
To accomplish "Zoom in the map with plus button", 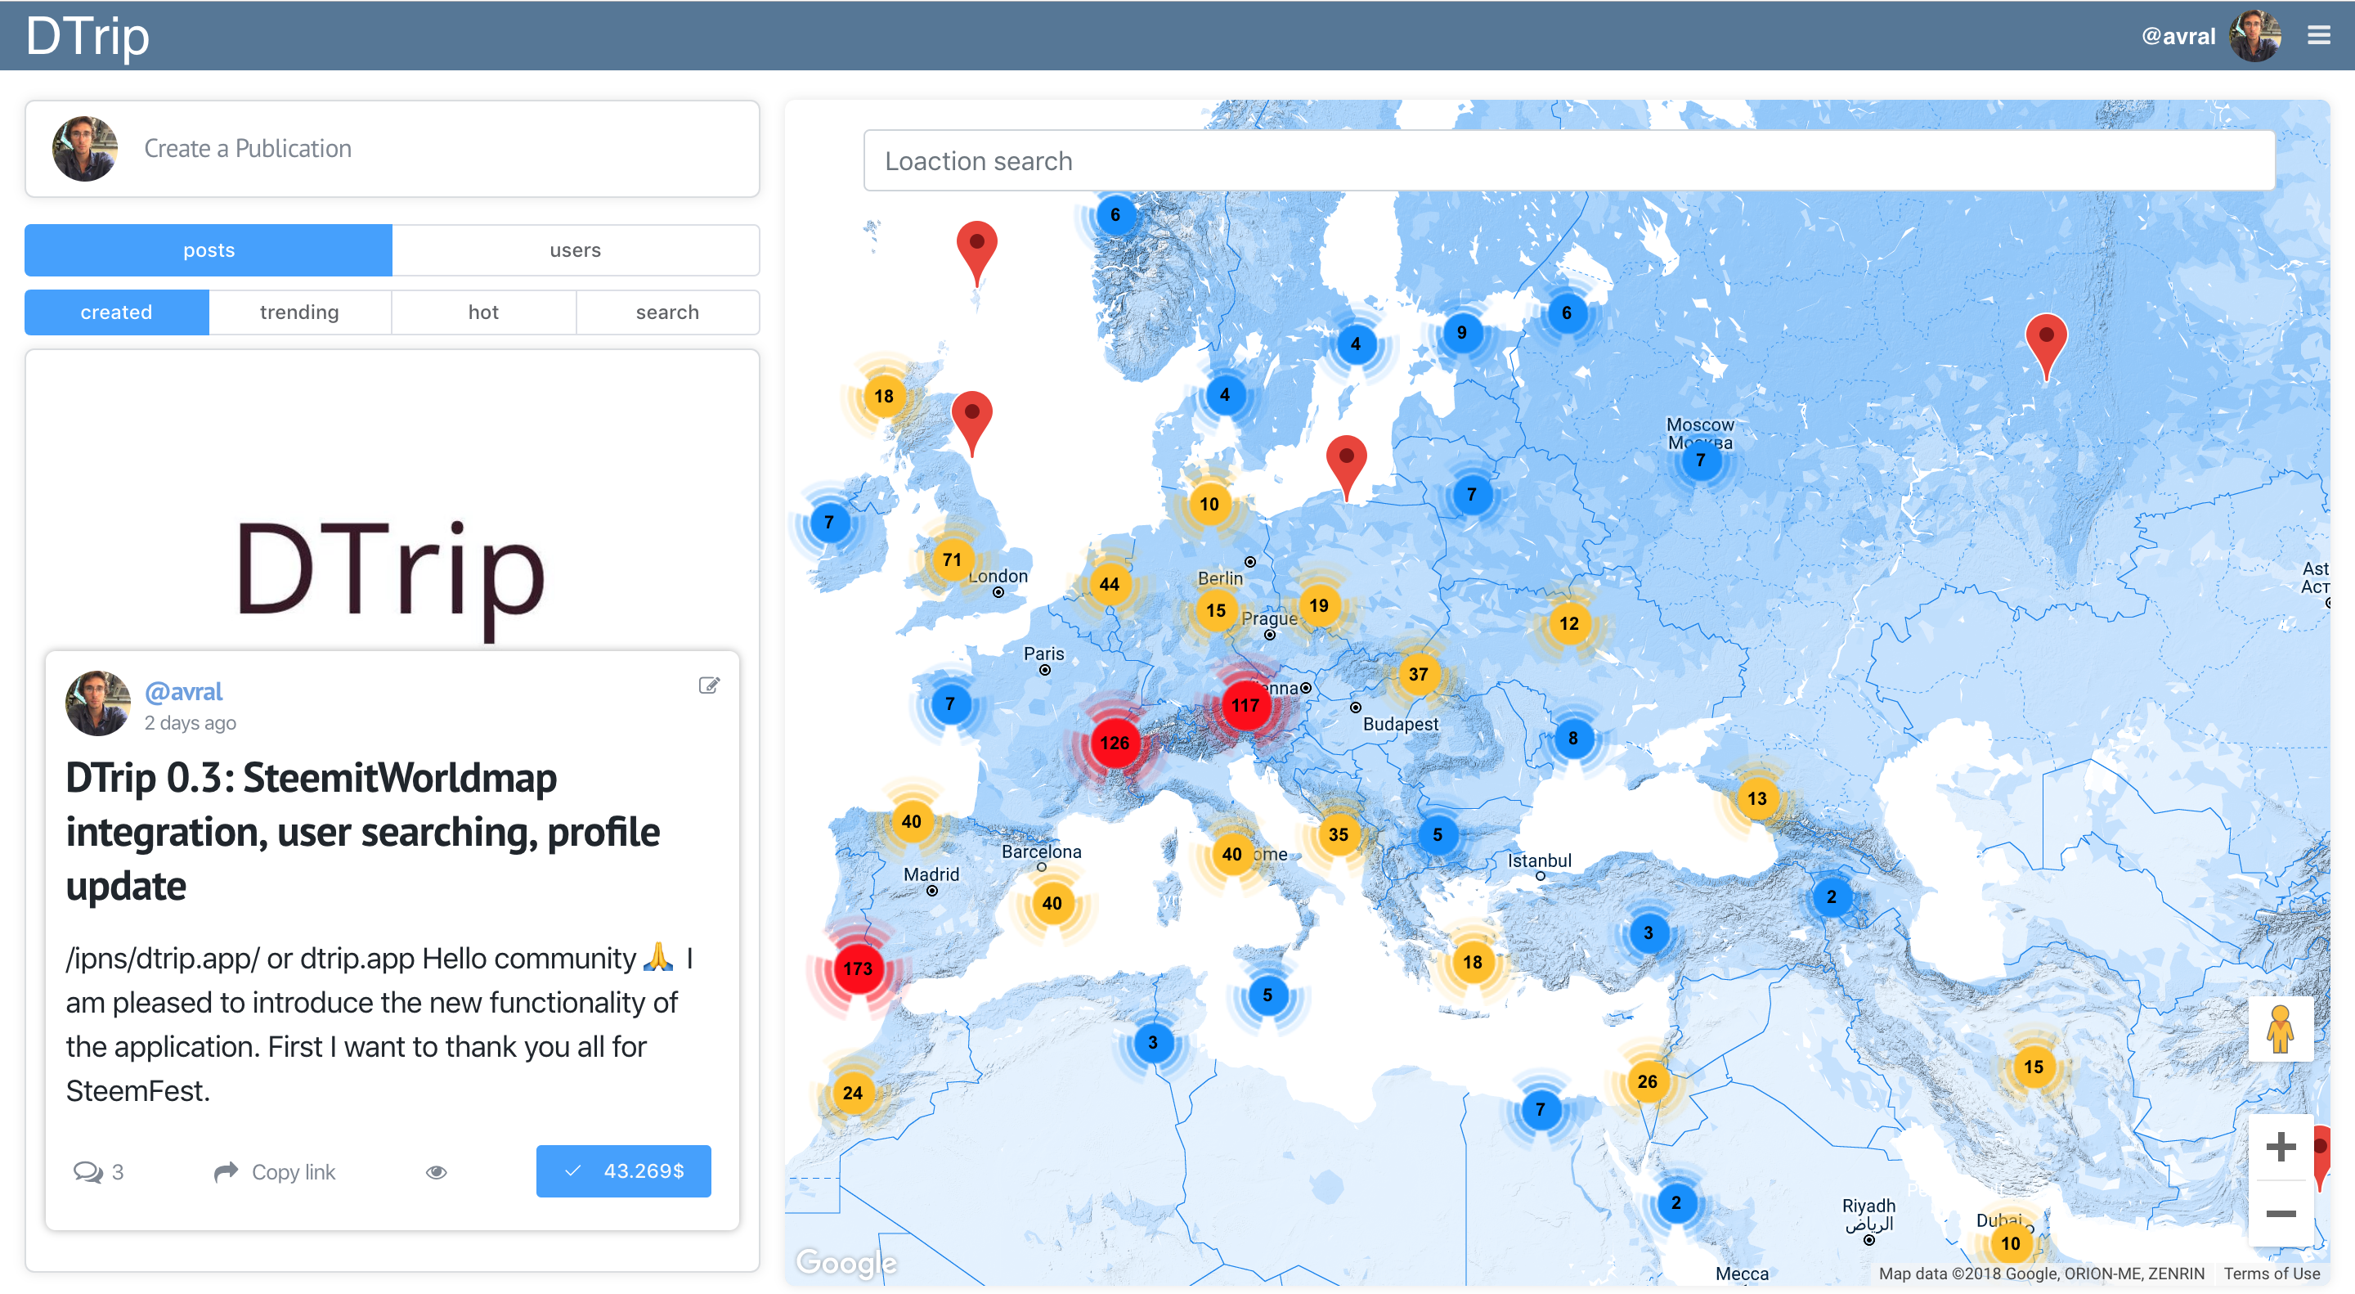I will coord(2280,1147).
